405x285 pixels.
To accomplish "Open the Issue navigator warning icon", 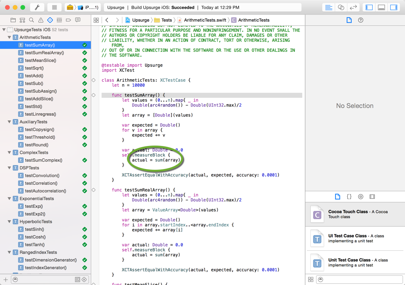I will [41, 20].
